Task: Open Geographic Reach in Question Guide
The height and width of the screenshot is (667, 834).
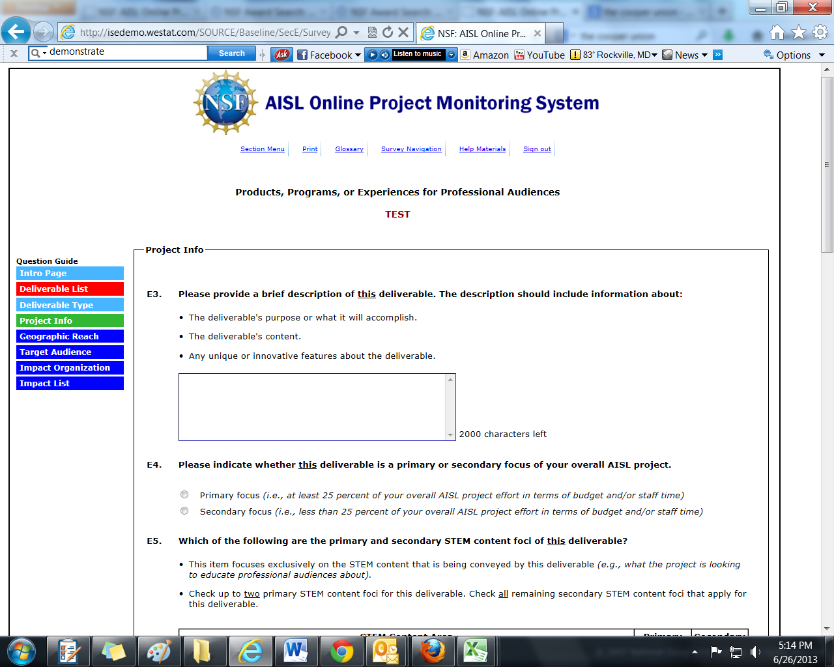Action: (70, 336)
